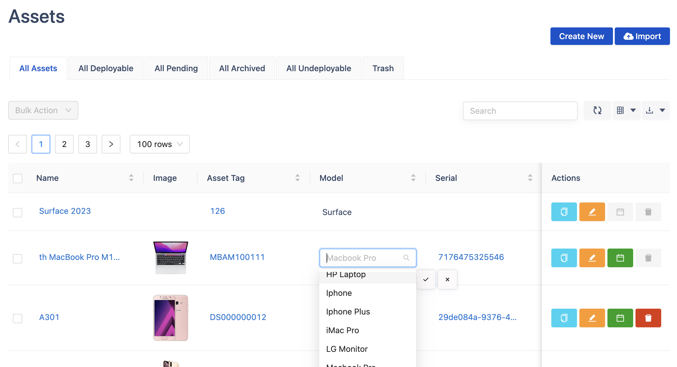Open the Bulk Action dropdown
677x367 pixels.
pos(43,110)
